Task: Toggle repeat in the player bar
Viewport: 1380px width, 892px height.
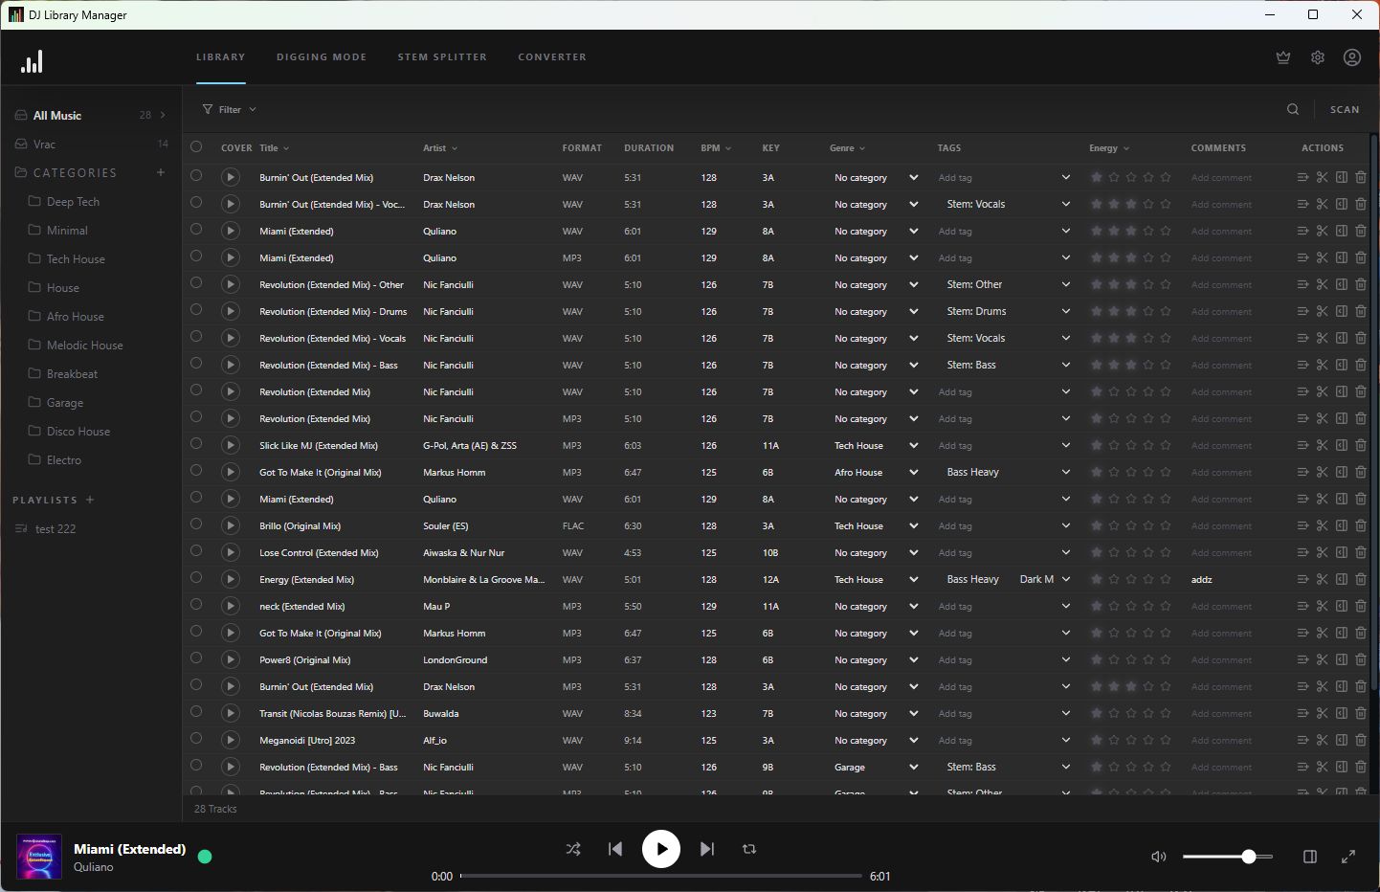Action: (749, 849)
